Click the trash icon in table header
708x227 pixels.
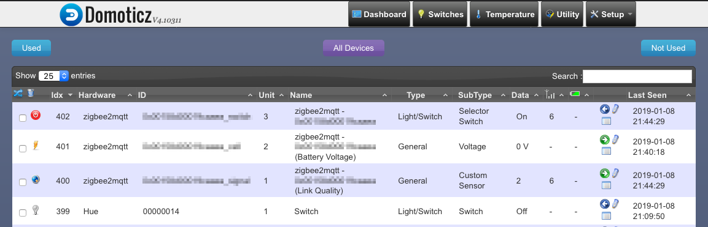pos(30,93)
